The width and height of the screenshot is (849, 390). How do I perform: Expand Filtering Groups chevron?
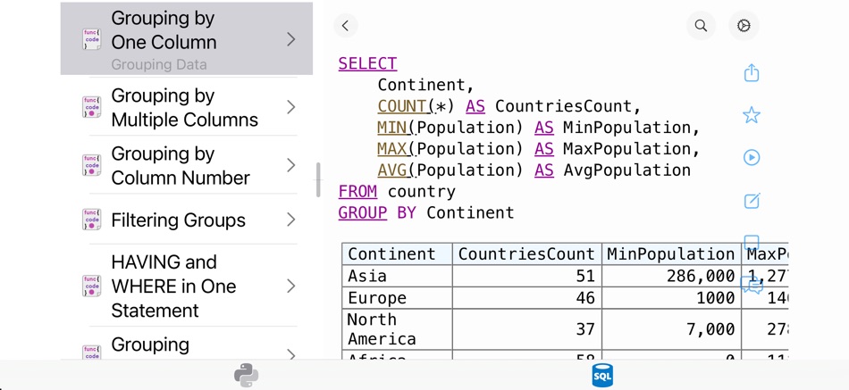tap(291, 220)
